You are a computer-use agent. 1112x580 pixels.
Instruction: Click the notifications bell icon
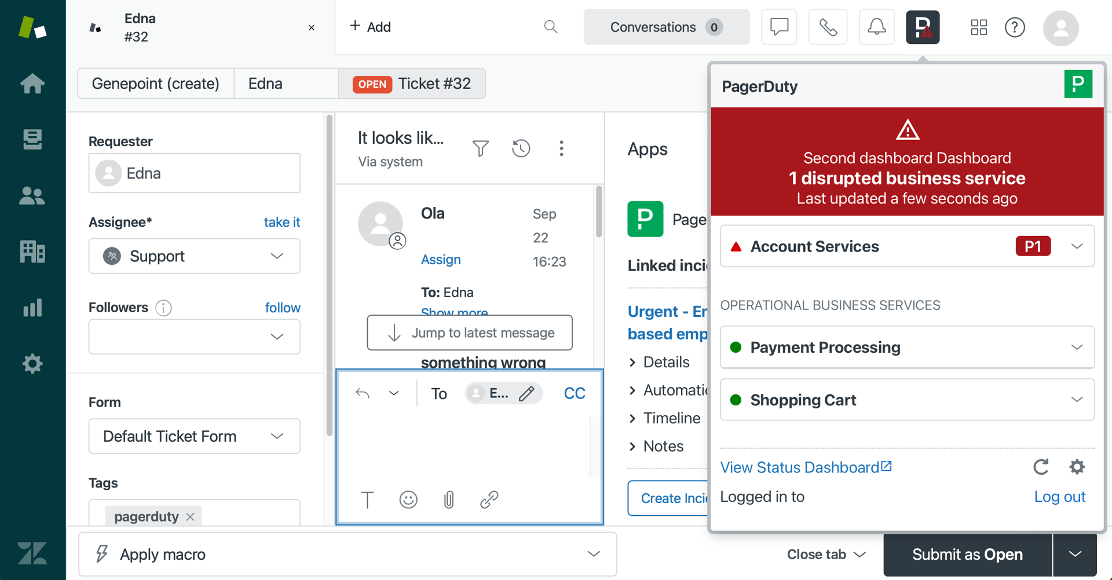pyautogui.click(x=876, y=27)
